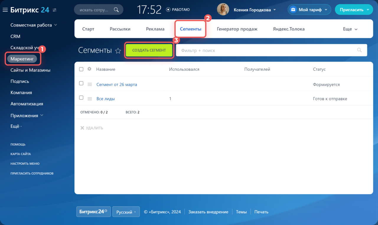Toggle the select-all checkbox in table header
Screen dimensions: 378x225
point(81,69)
